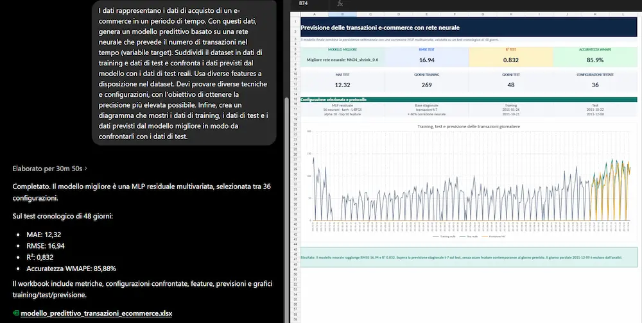Select column C header
This screenshot has width=642, height=323.
(370, 14)
